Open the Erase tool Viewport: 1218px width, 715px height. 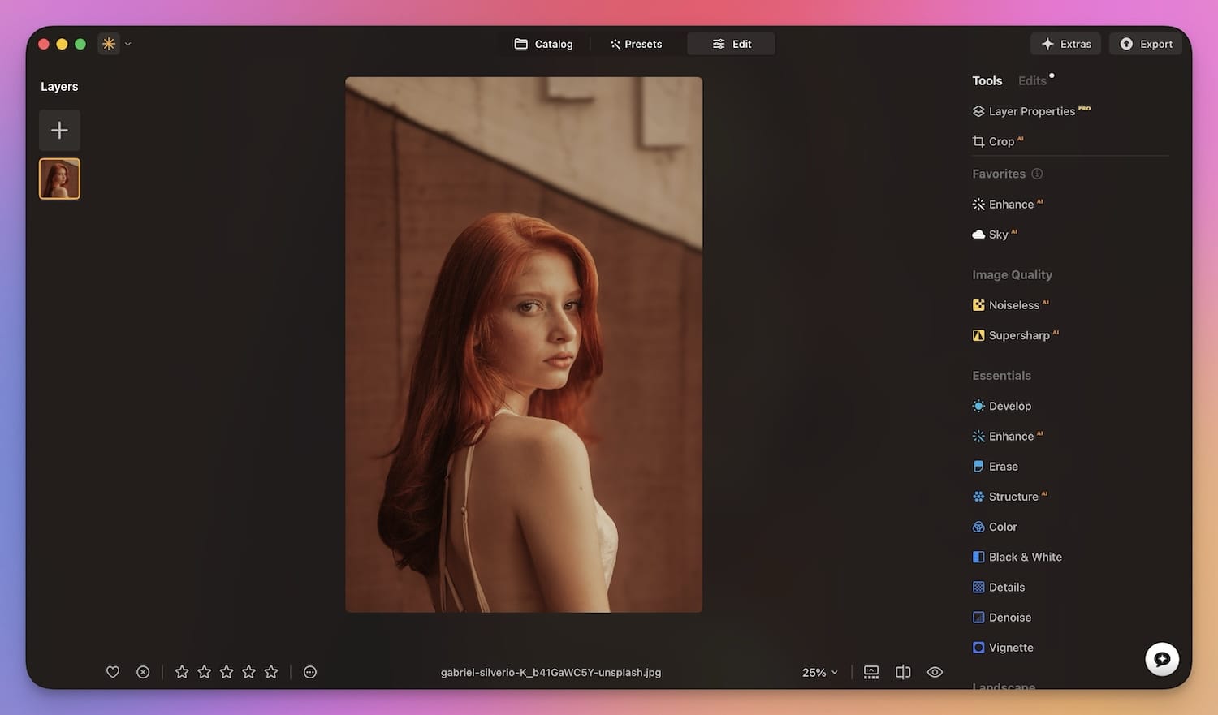click(996, 467)
